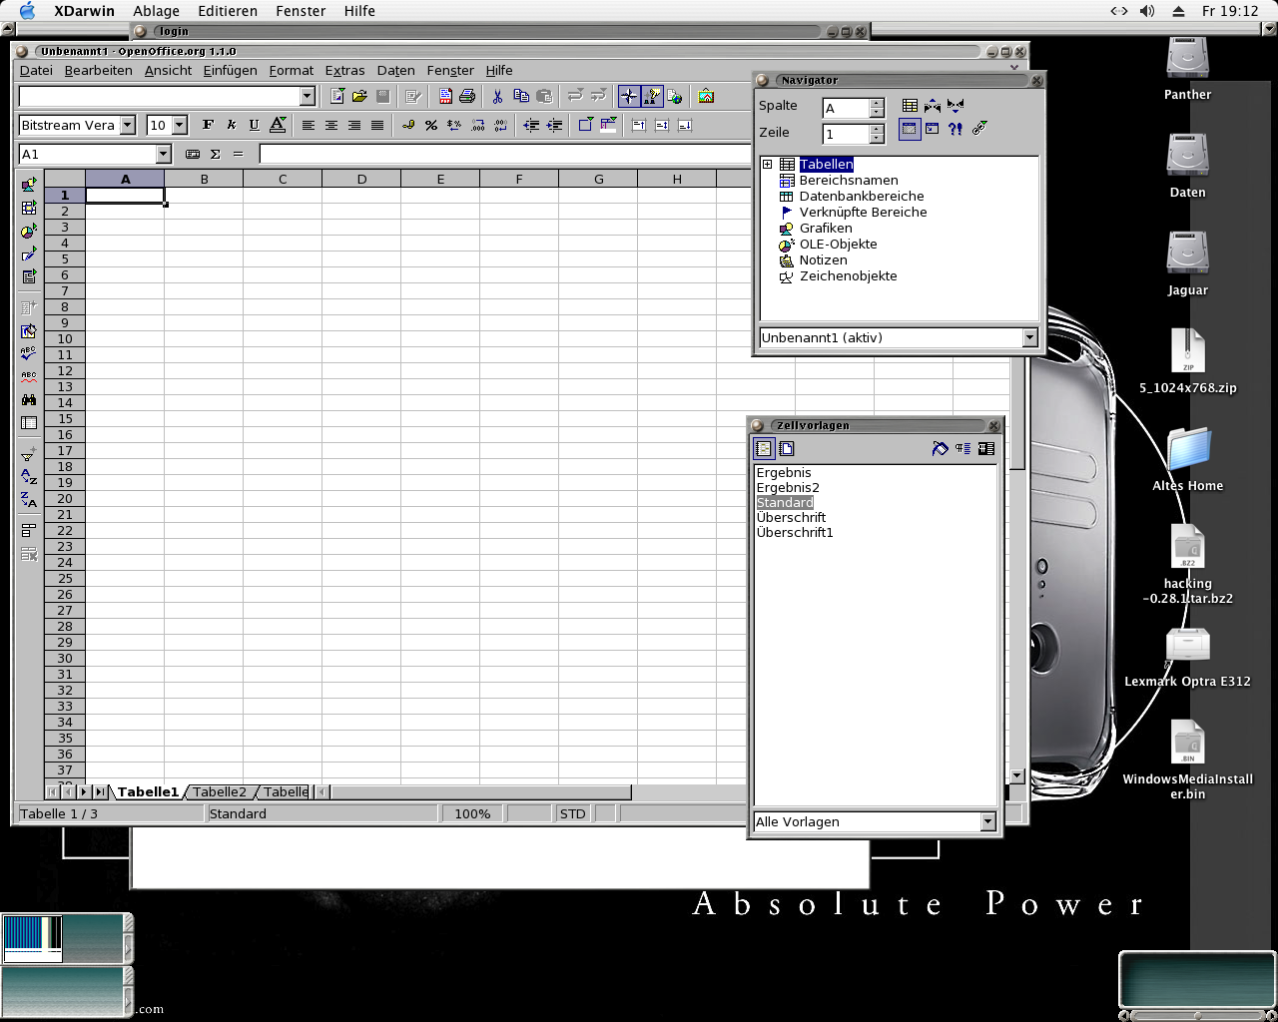Click the Cut scissors icon
The width and height of the screenshot is (1278, 1022).
(497, 97)
